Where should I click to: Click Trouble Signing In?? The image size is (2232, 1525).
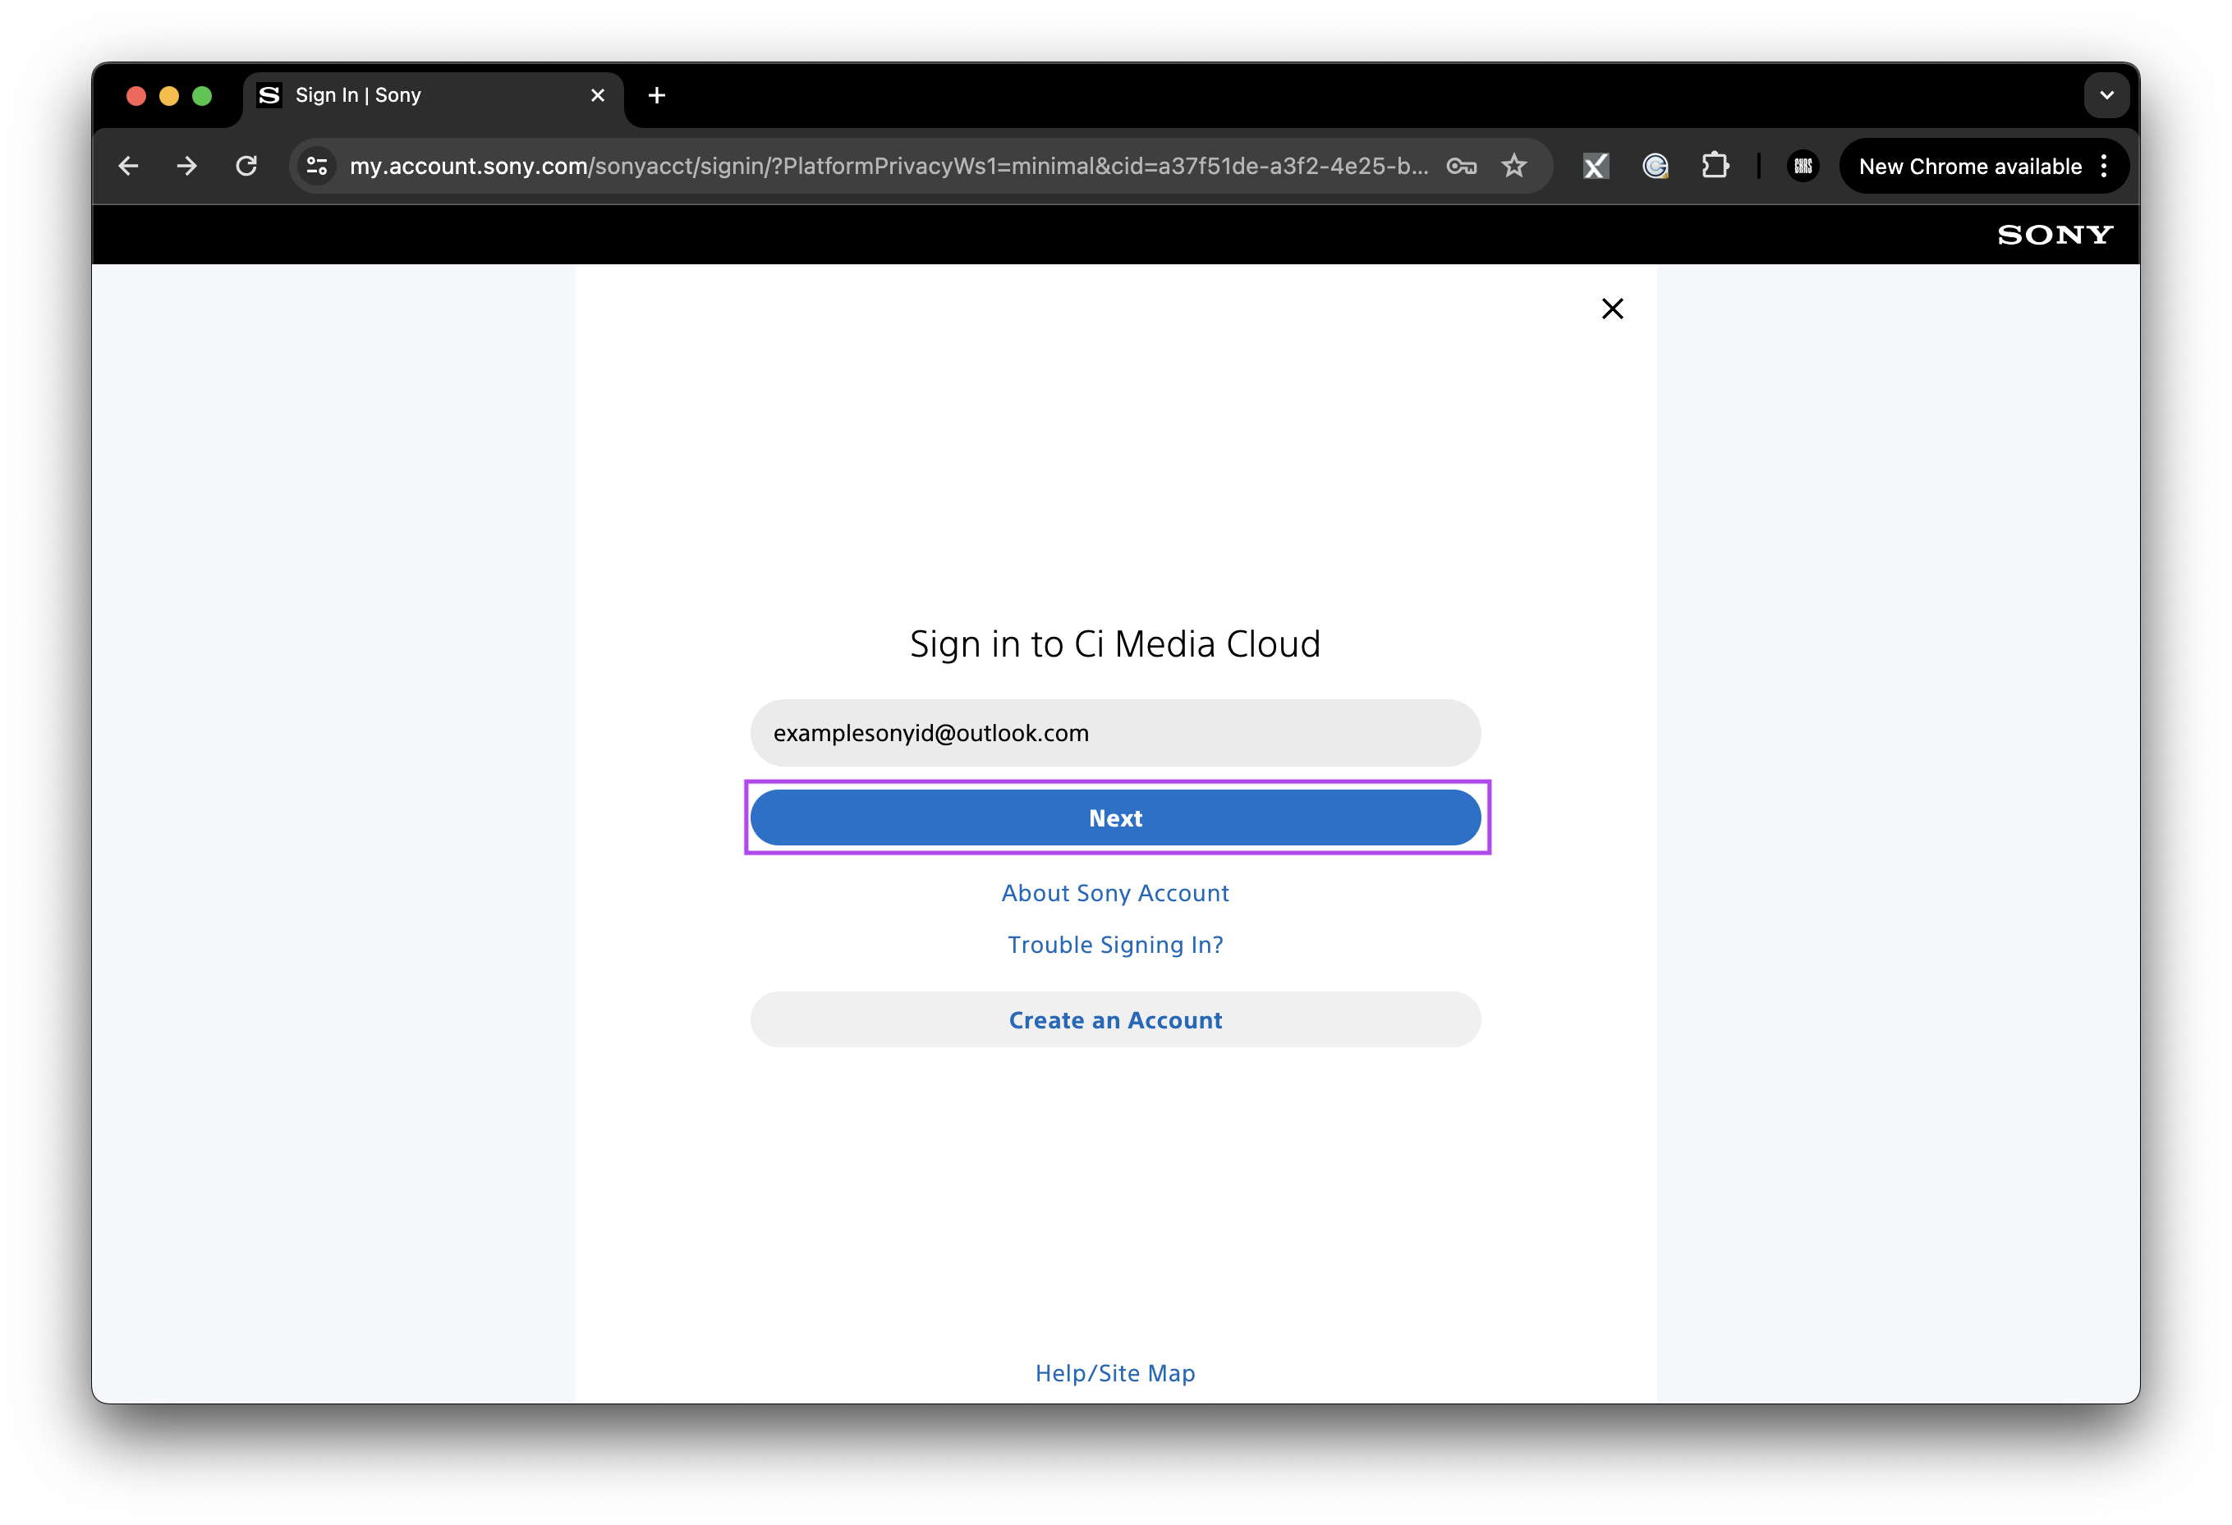(x=1115, y=945)
